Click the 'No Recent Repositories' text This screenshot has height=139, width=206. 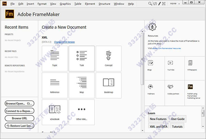point(14,72)
